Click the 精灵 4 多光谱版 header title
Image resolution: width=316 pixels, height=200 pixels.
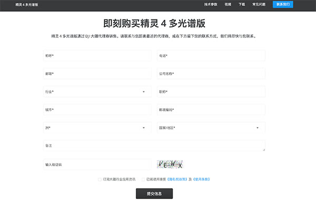(27, 5)
